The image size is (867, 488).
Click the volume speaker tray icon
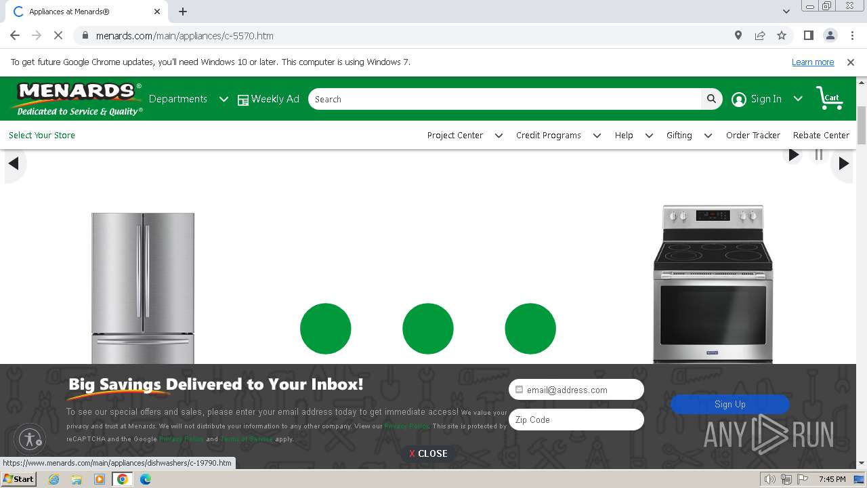[x=770, y=479]
